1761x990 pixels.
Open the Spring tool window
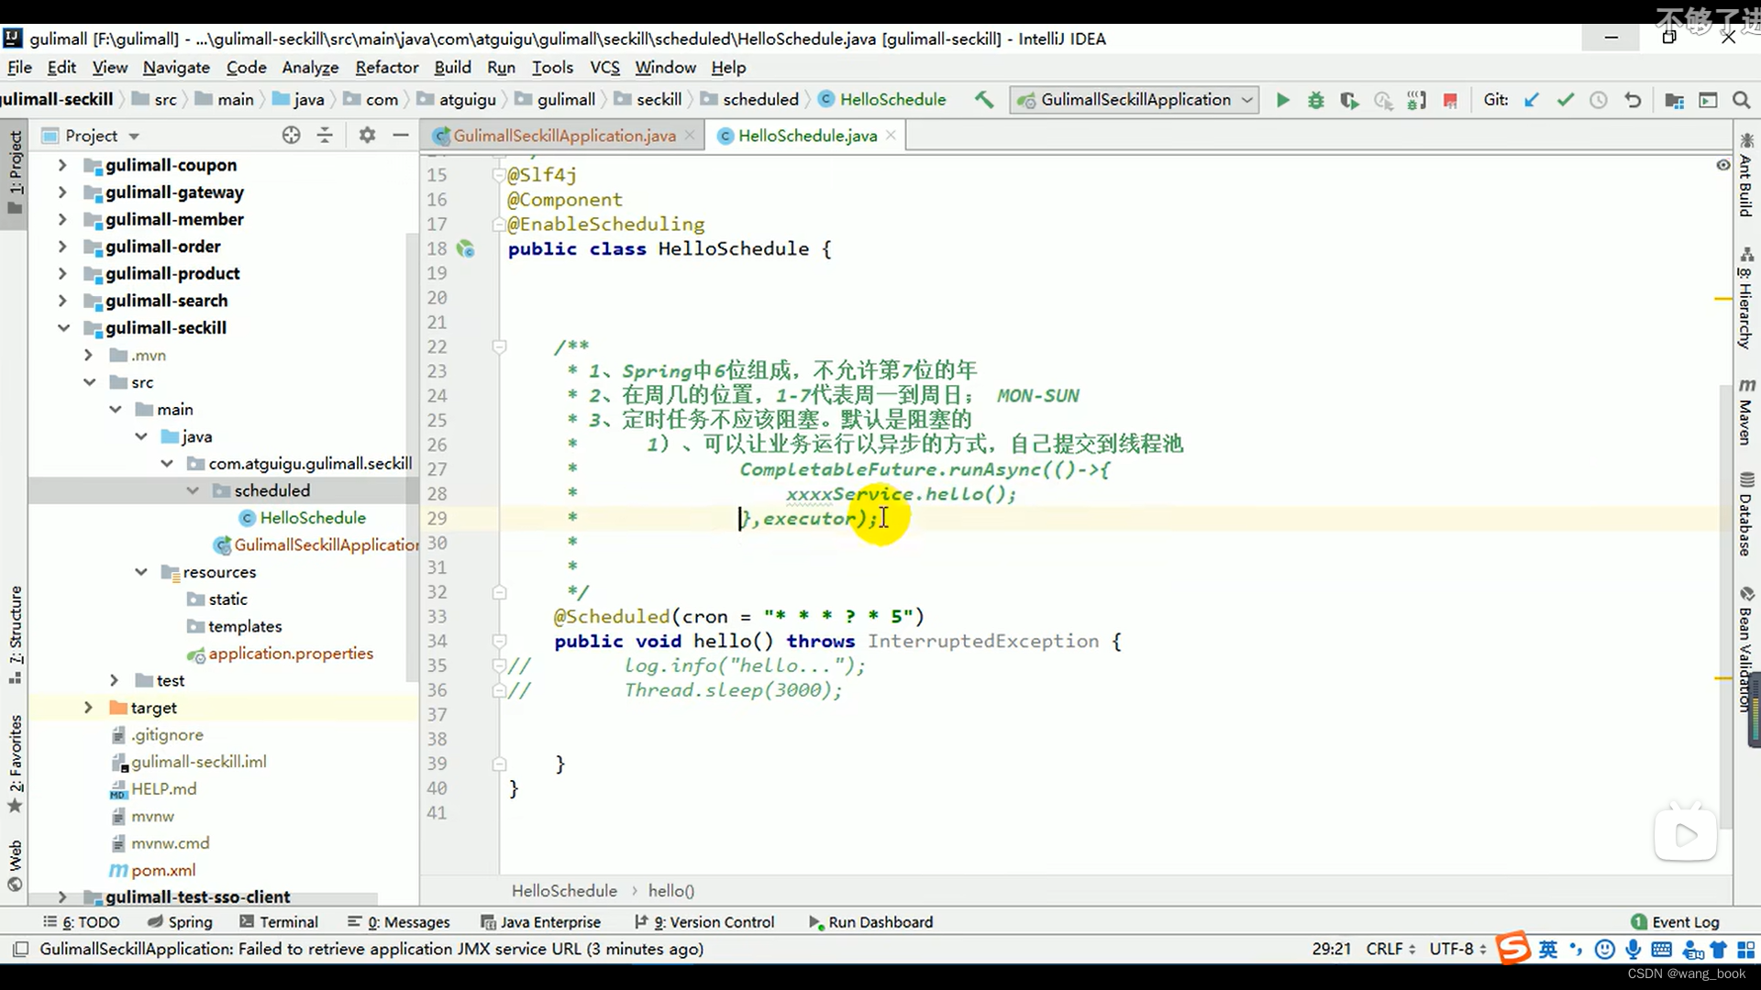pos(181,922)
